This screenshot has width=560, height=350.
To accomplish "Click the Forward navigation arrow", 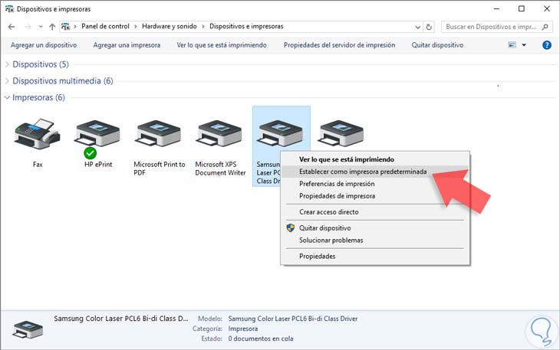I will click(x=28, y=27).
